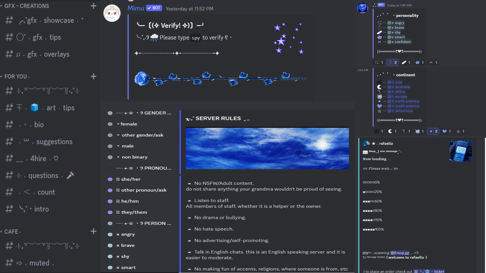Click the plus icon beside FOR YOU category
486x273 pixels.
coord(93,77)
